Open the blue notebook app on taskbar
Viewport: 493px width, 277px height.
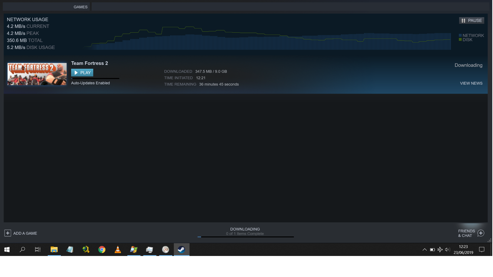pyautogui.click(x=70, y=249)
